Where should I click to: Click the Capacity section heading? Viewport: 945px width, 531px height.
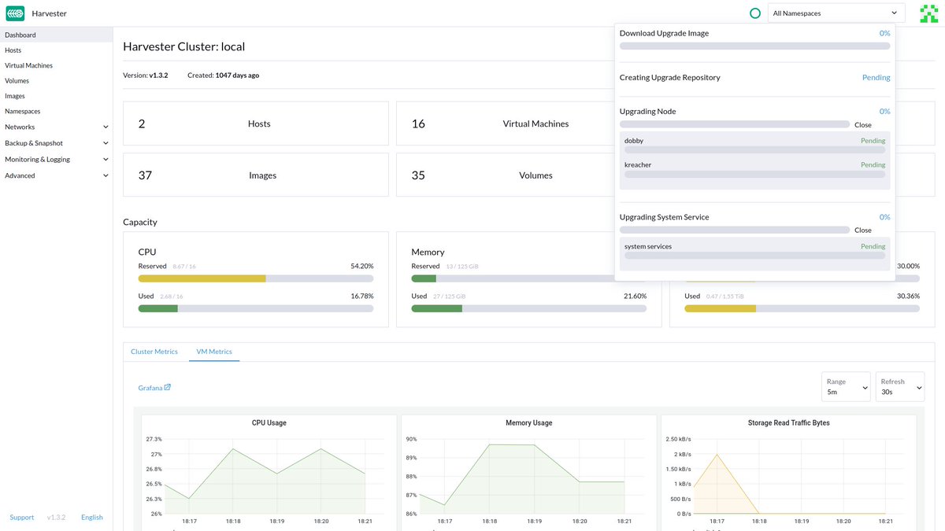click(140, 223)
